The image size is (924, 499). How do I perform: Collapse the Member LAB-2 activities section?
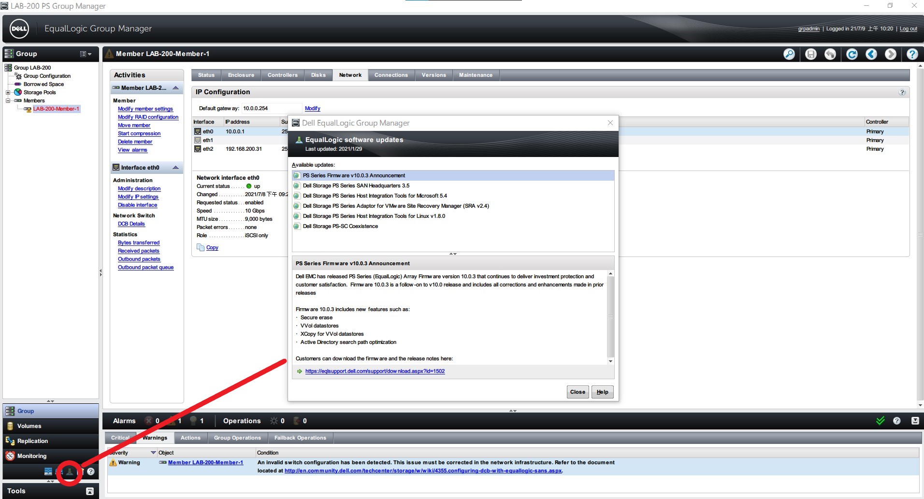[176, 88]
